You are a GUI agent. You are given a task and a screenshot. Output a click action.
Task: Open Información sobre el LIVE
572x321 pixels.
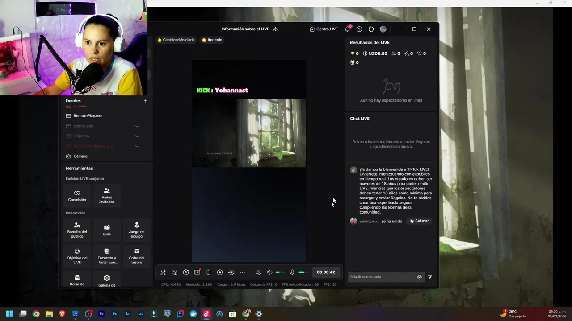point(245,29)
